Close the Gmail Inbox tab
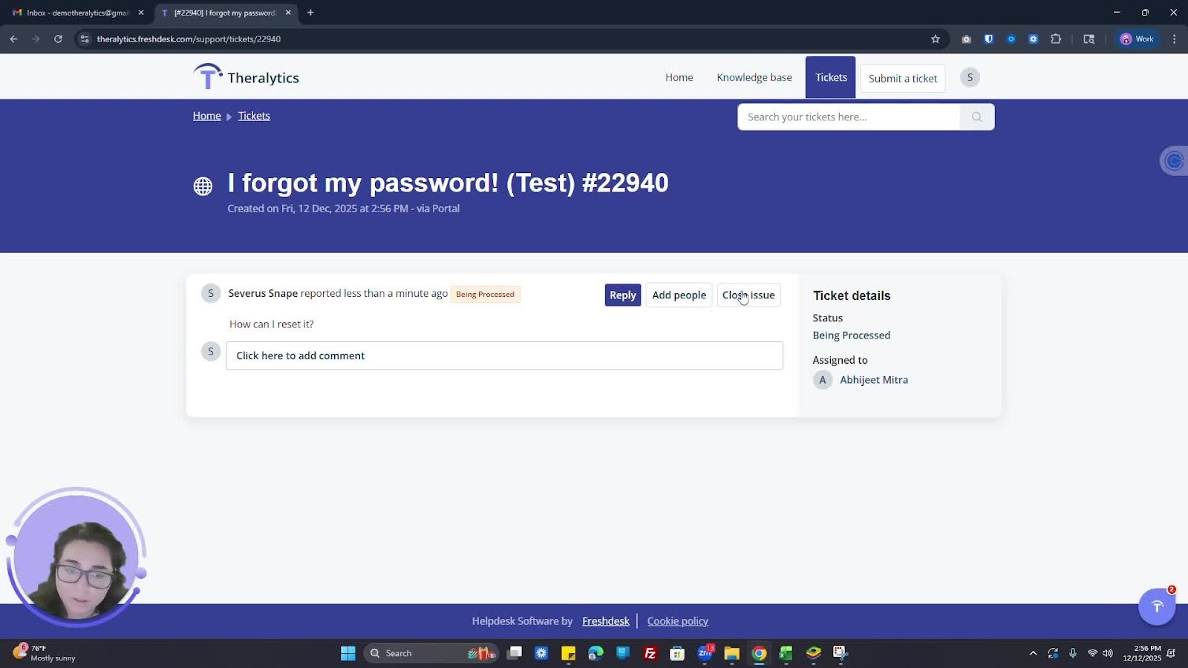 (141, 13)
